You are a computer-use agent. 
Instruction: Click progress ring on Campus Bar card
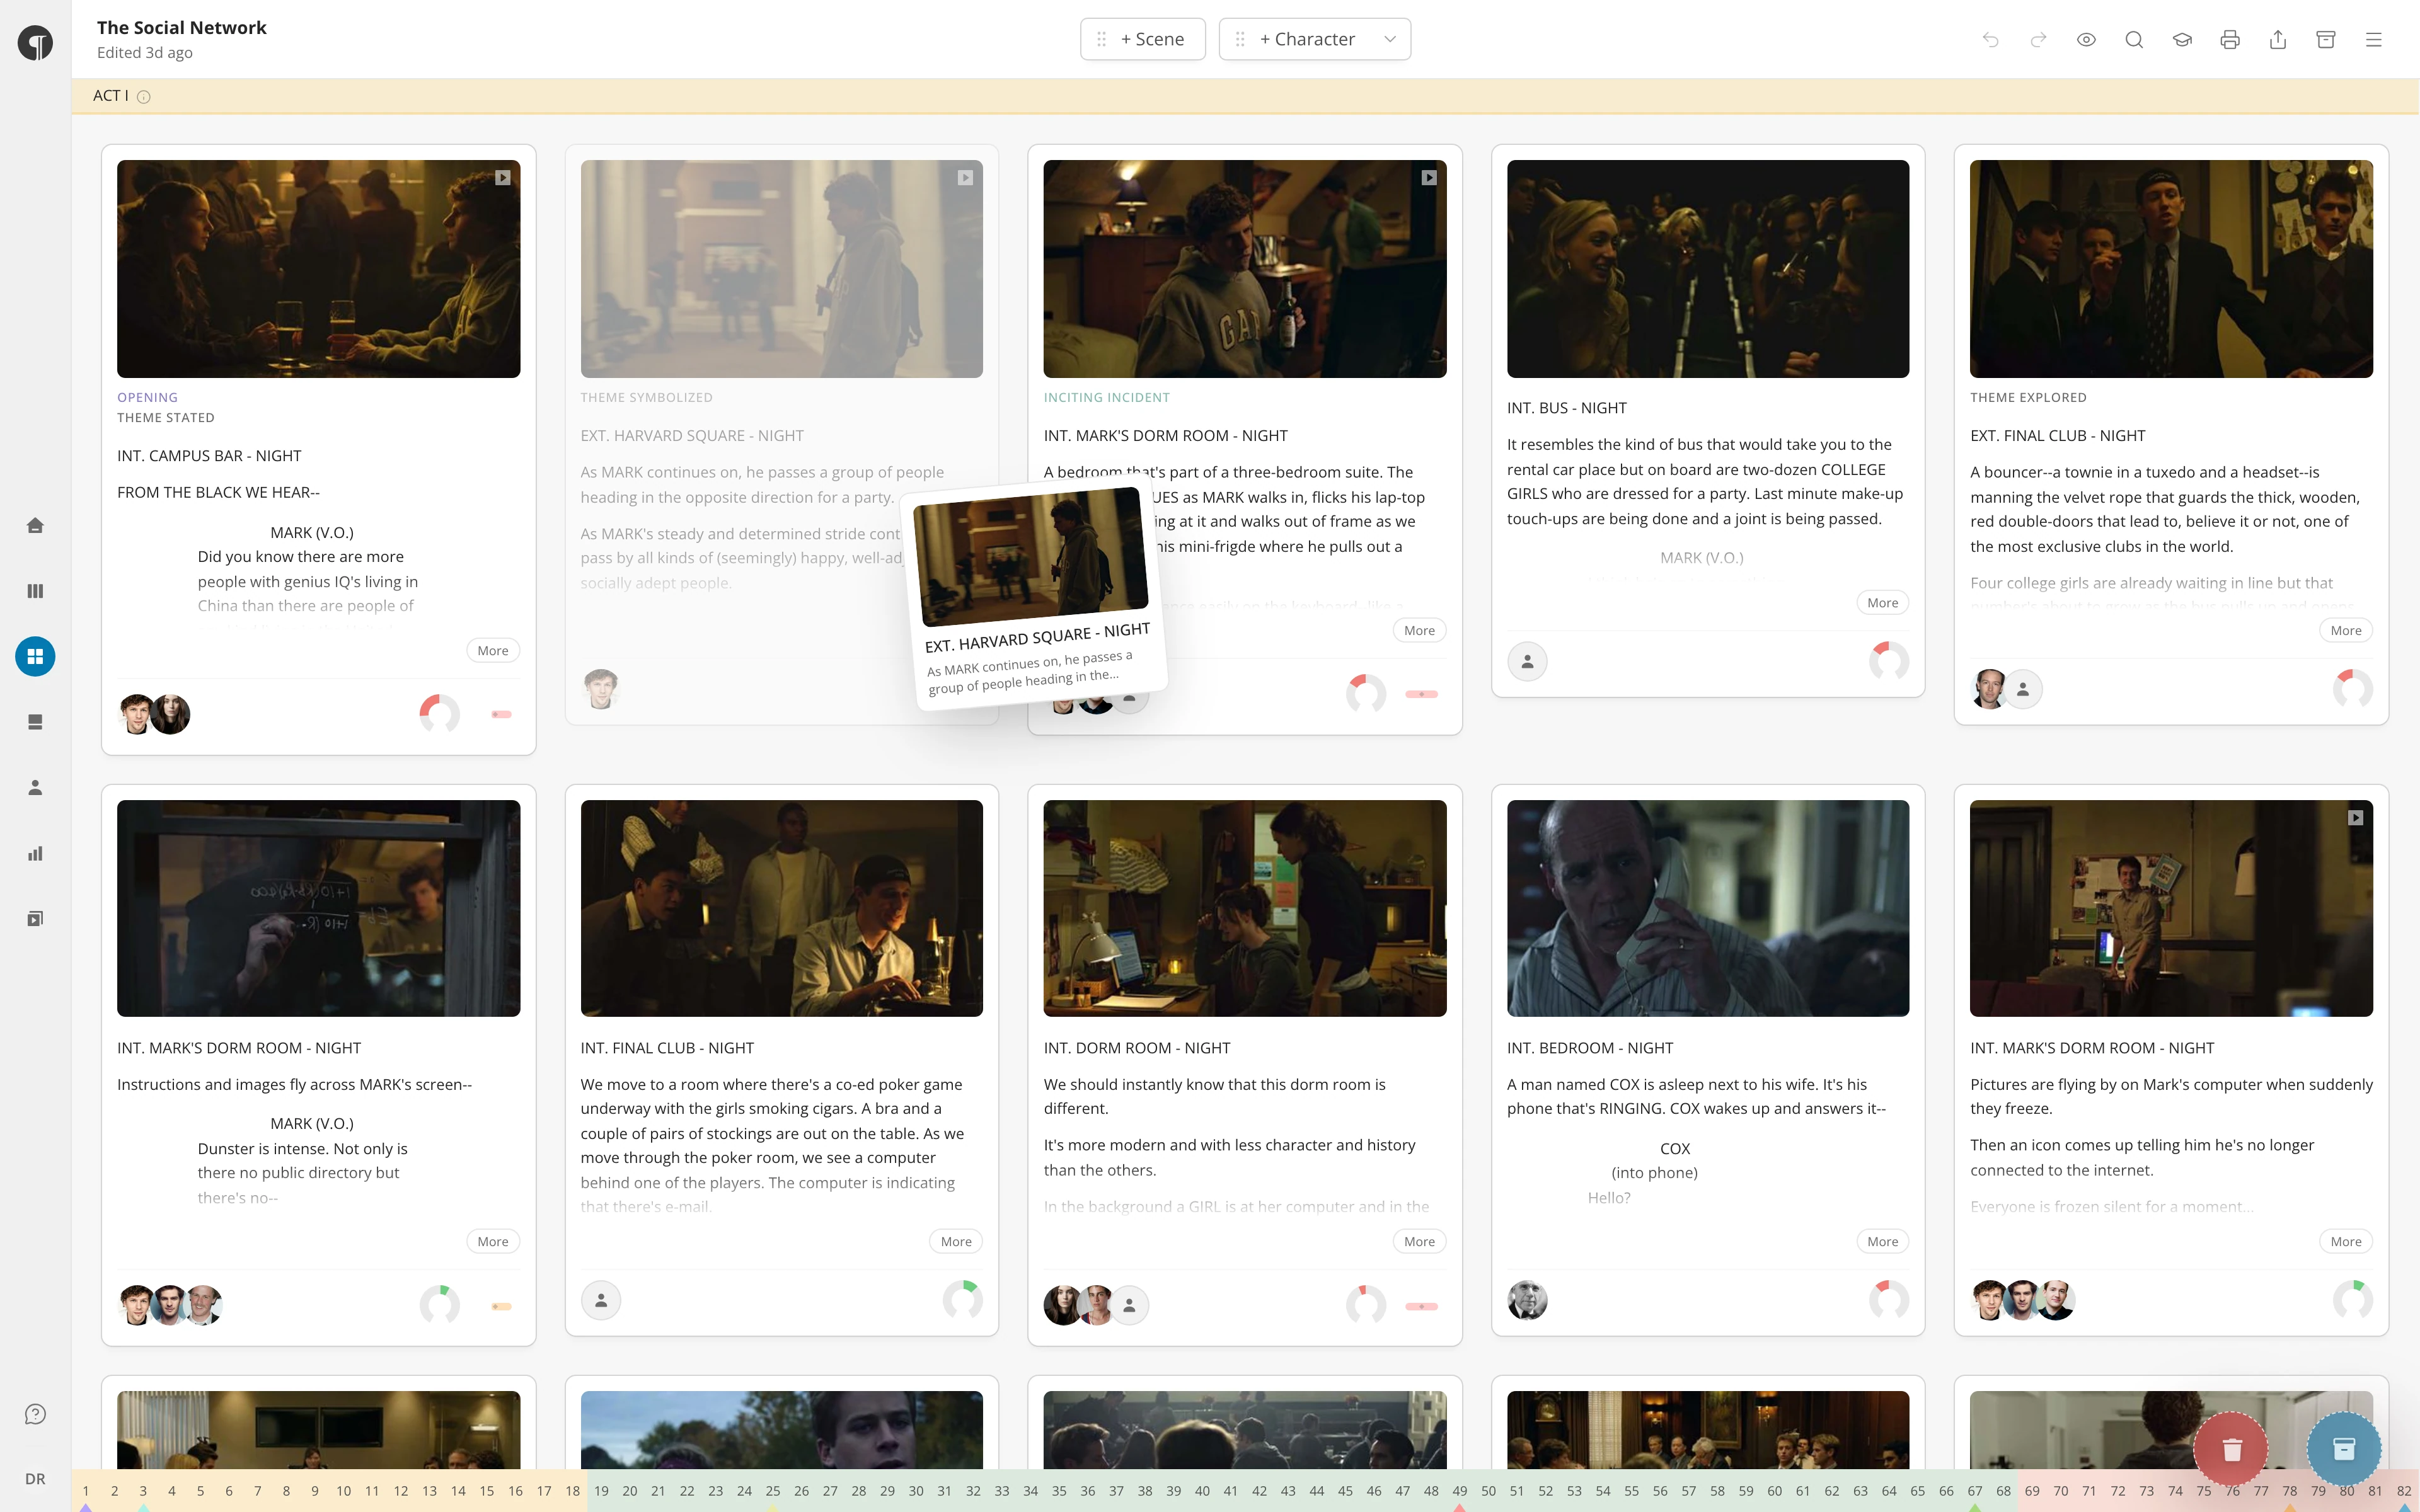pos(439,714)
